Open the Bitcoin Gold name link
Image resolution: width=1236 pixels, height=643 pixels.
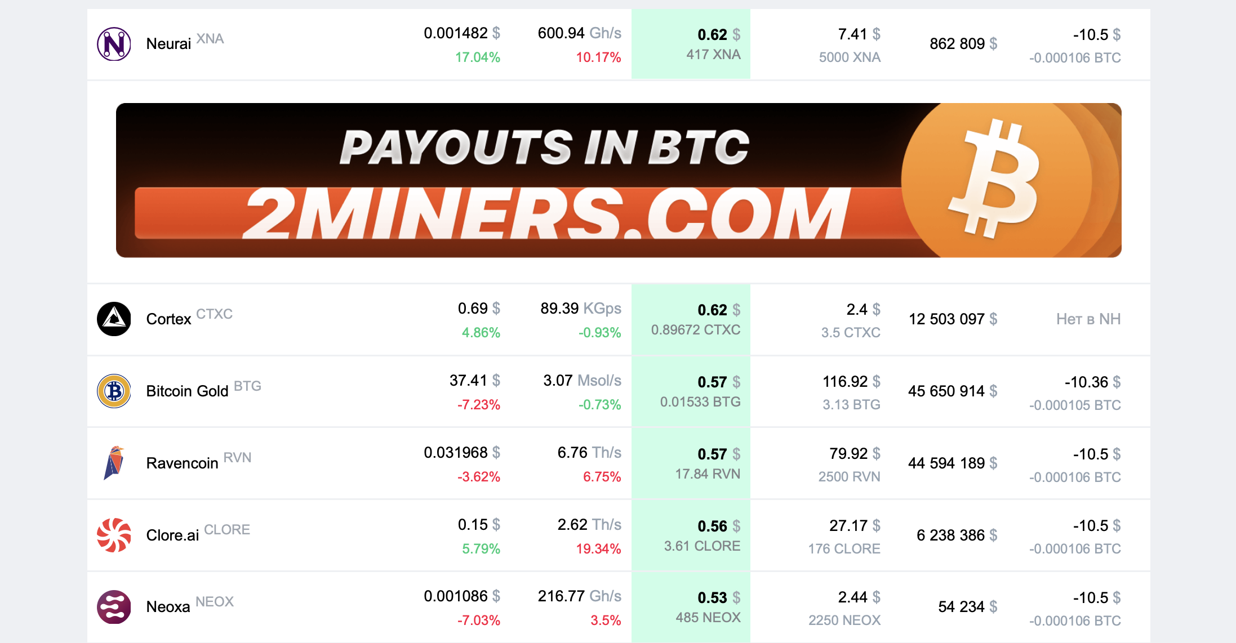[x=187, y=391]
